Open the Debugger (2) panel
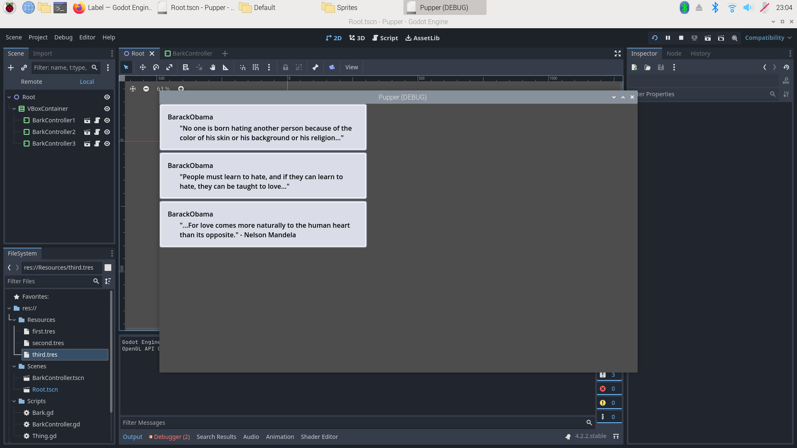The image size is (797, 448). (x=169, y=436)
